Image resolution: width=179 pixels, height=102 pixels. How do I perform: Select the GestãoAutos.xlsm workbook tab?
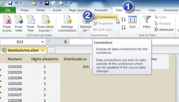pos(23,50)
